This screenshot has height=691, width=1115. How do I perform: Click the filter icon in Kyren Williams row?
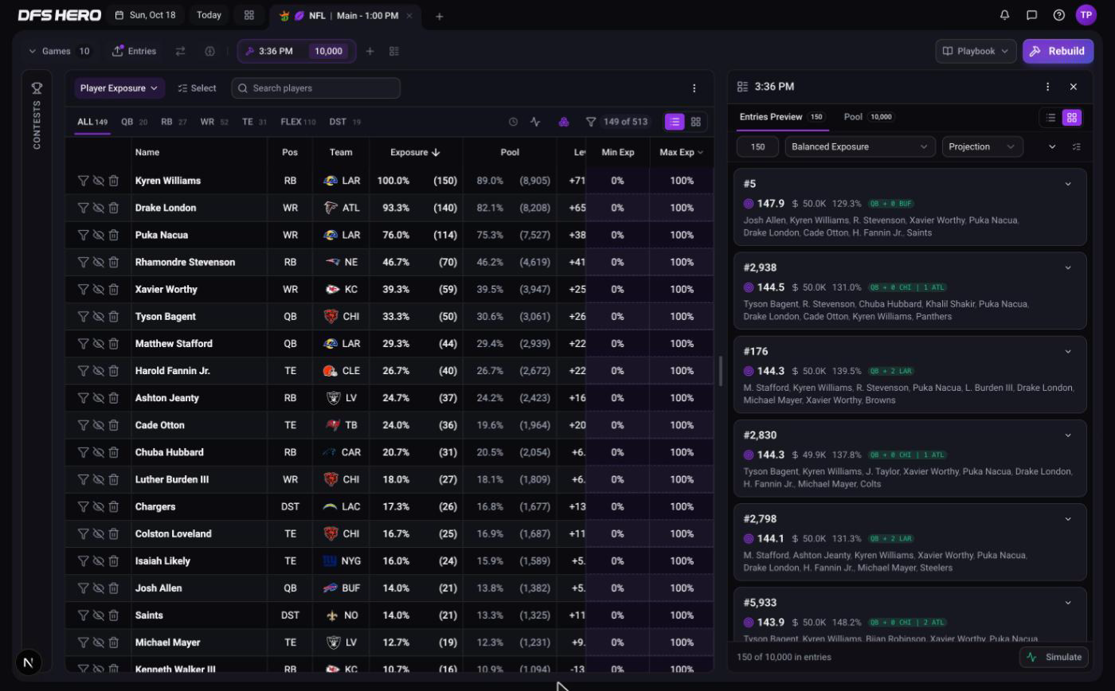click(x=83, y=181)
